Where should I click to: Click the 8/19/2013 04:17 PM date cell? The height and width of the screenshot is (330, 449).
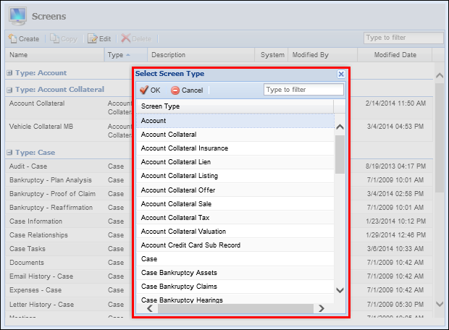[x=395, y=166]
